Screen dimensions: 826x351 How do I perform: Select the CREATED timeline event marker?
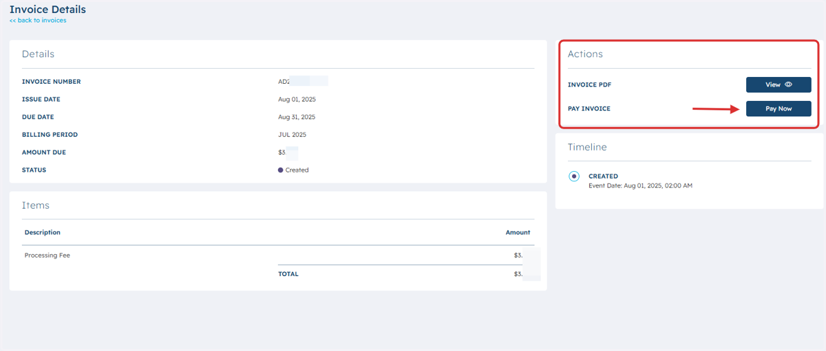tap(574, 177)
